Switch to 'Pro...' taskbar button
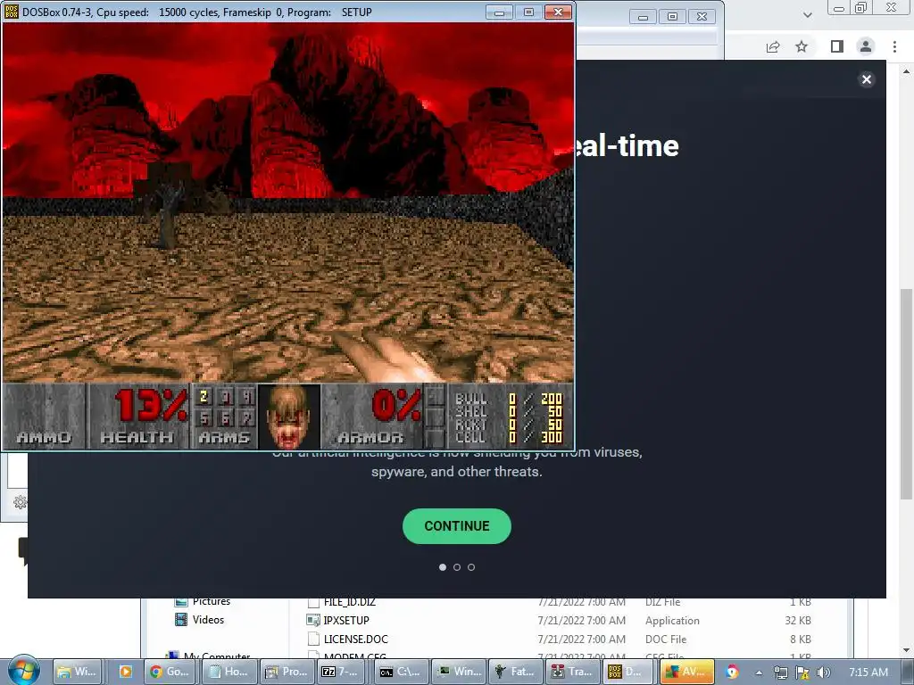Screen dimensions: 914x685 pos(287,672)
